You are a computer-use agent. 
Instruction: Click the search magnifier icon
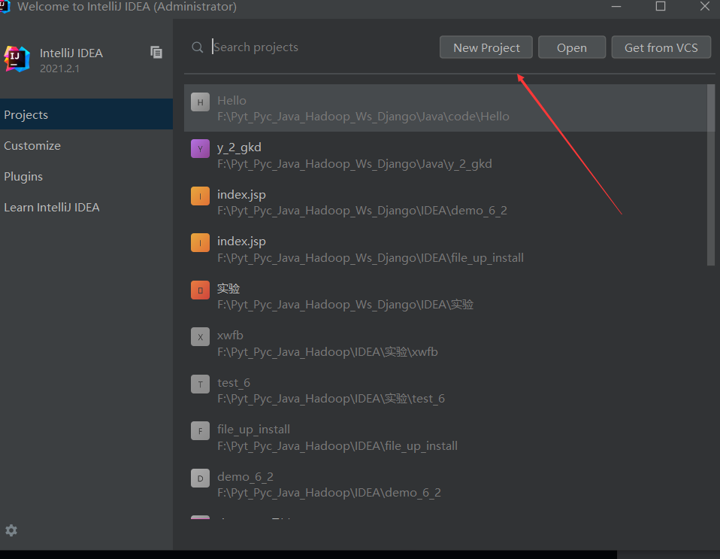point(198,47)
